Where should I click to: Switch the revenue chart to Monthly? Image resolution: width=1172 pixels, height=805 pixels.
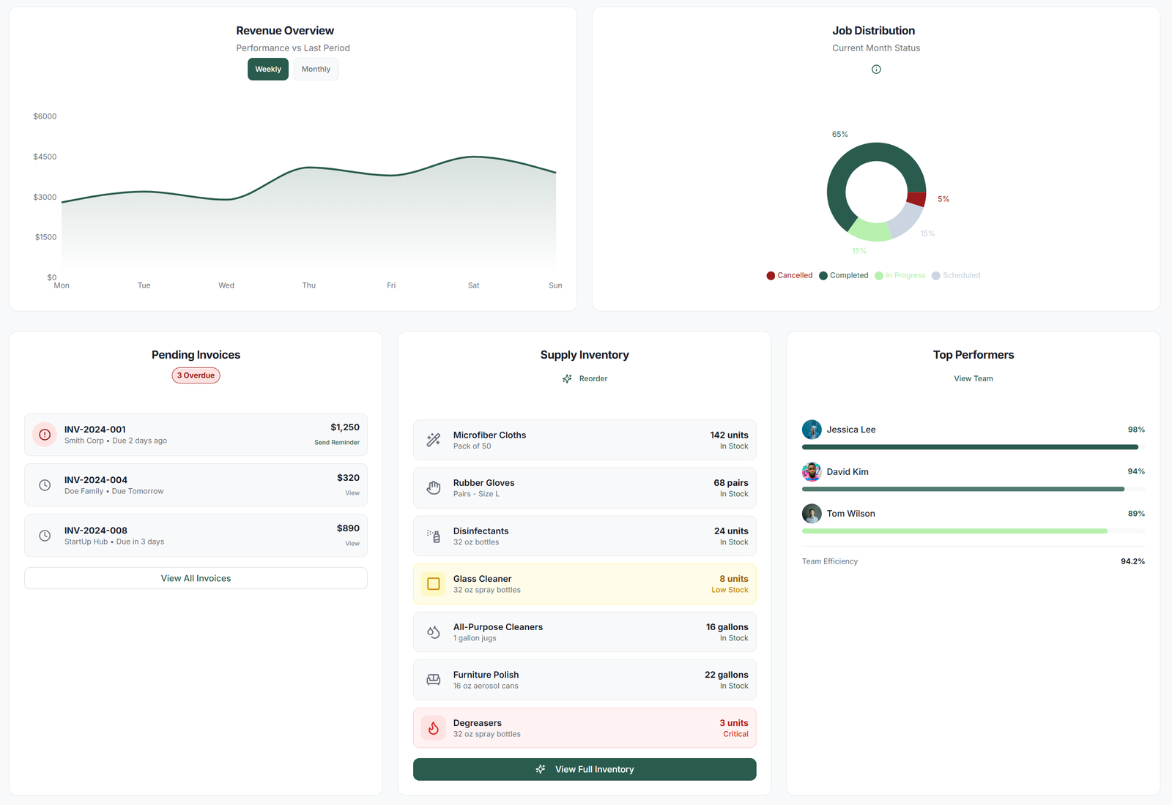pyautogui.click(x=316, y=70)
